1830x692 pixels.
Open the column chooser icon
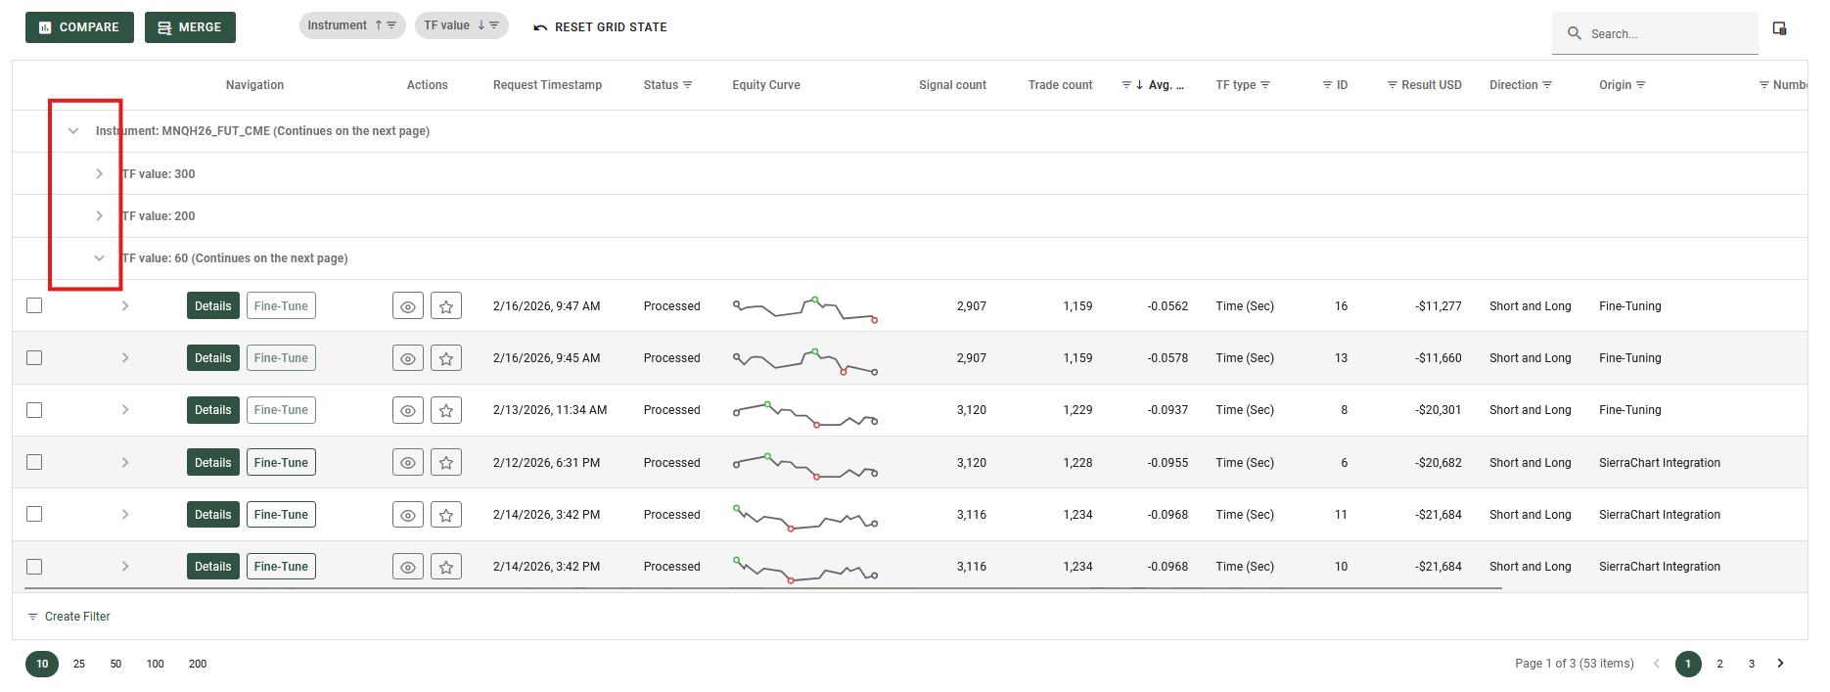1779,28
